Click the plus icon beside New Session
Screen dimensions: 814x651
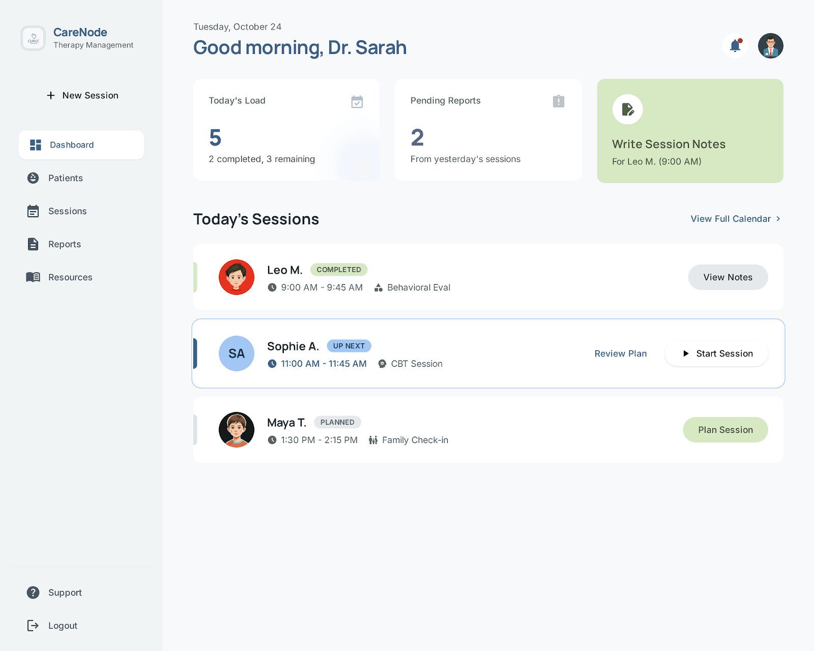coord(51,95)
